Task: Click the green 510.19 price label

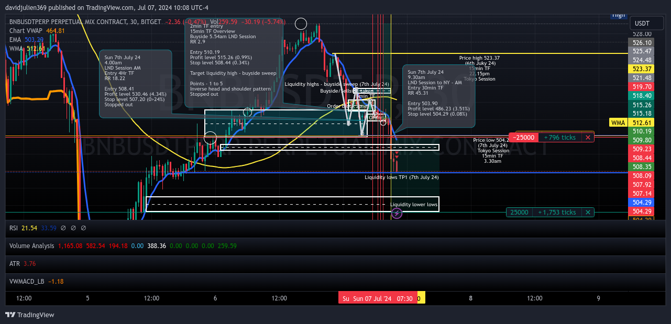Action: pyautogui.click(x=642, y=131)
